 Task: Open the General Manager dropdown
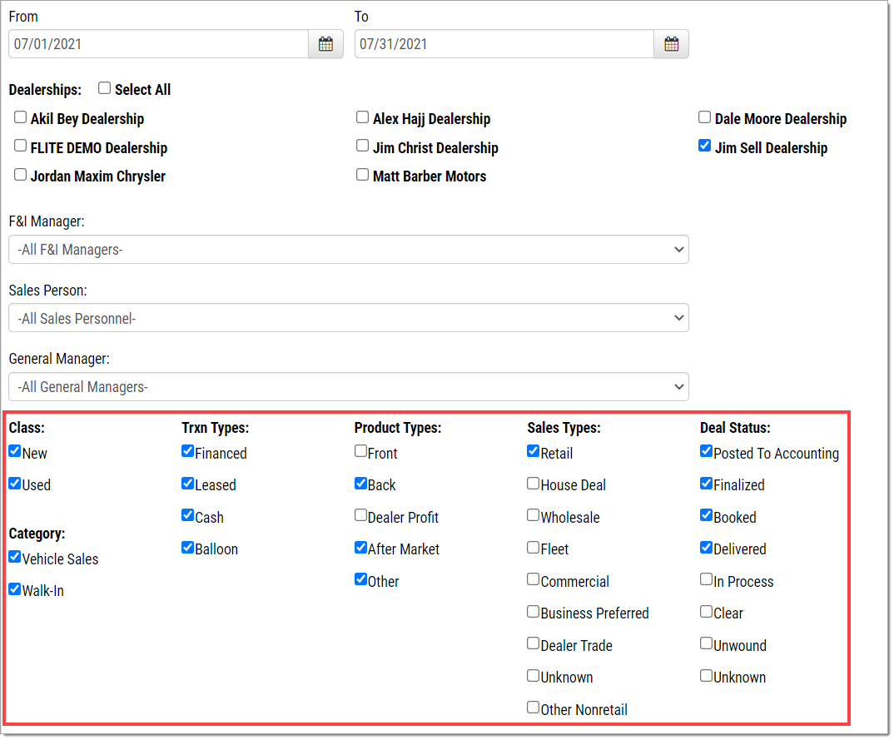(349, 386)
